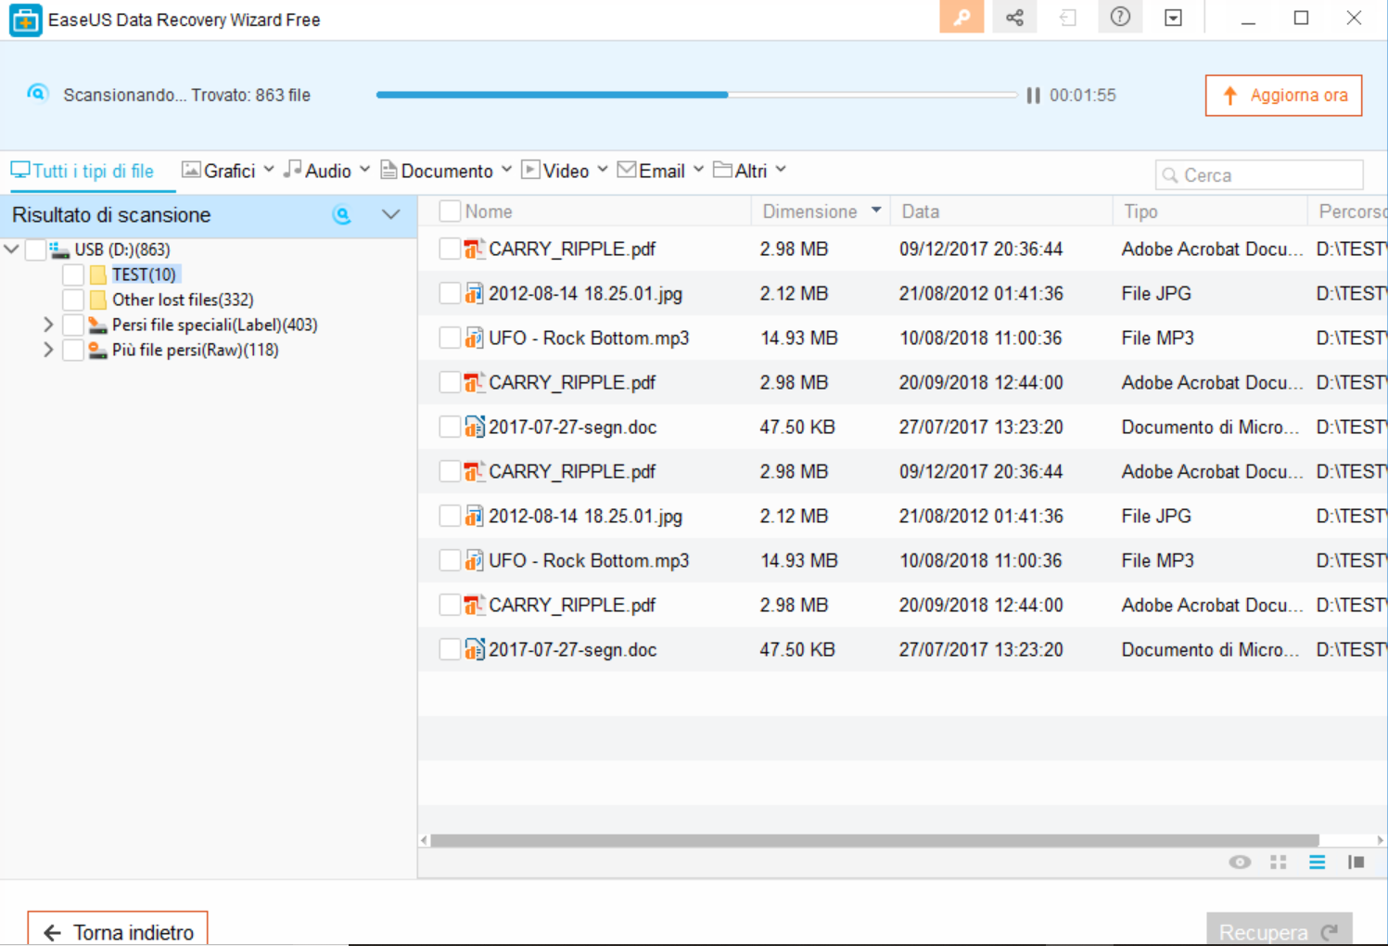Click the left arrow of horizontal scrollbar

(x=424, y=840)
